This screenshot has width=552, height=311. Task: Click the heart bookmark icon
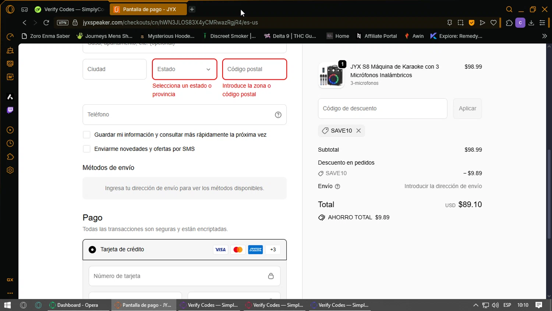tap(493, 23)
